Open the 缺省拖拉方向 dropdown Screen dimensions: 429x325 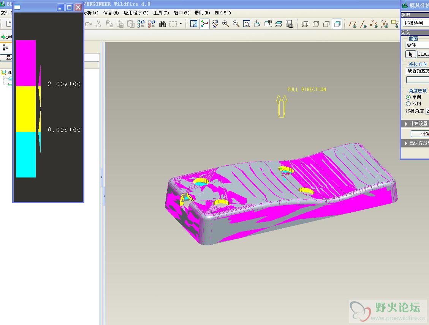click(x=418, y=71)
